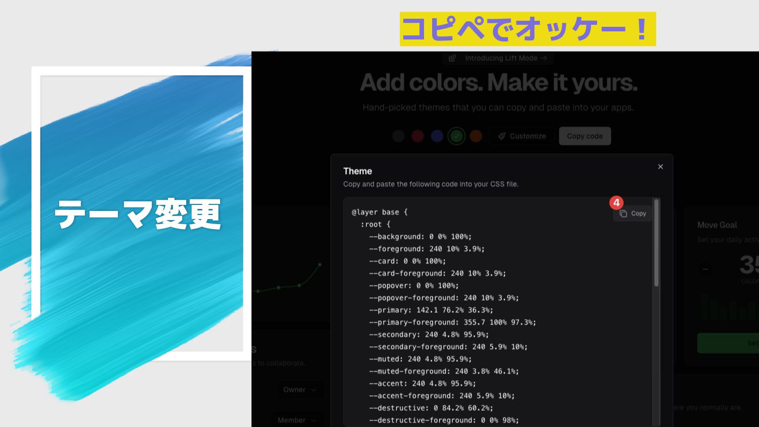The image size is (759, 427).
Task: Click the '--secondary-foreground: 240 5.9% 10%;' line
Action: [x=448, y=347]
